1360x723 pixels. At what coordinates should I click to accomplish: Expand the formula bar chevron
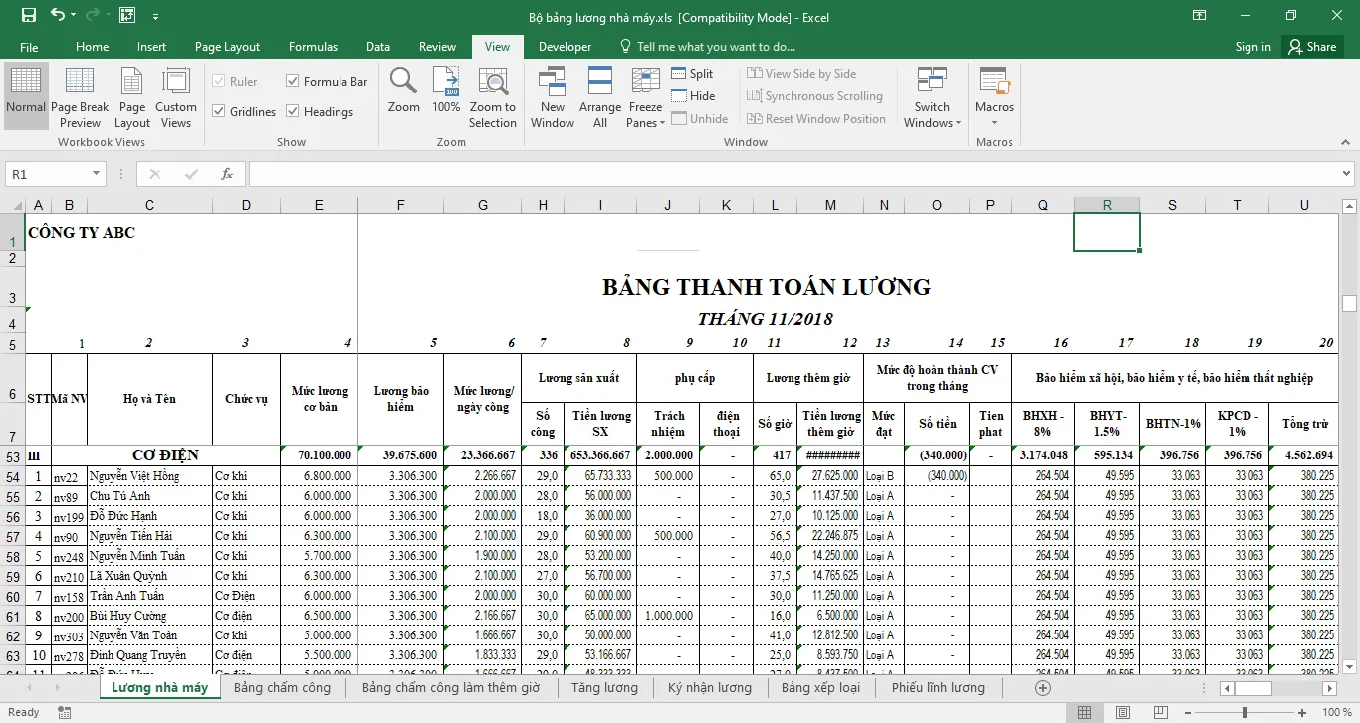pyautogui.click(x=1348, y=174)
